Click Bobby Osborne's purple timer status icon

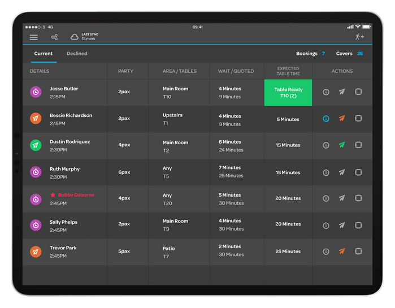[36, 199]
